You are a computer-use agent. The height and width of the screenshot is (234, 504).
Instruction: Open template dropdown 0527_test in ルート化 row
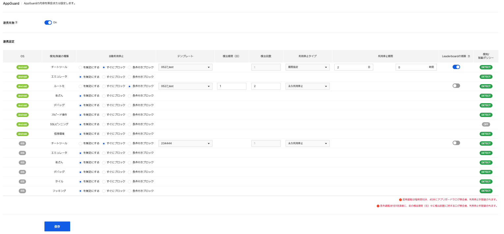pyautogui.click(x=185, y=86)
